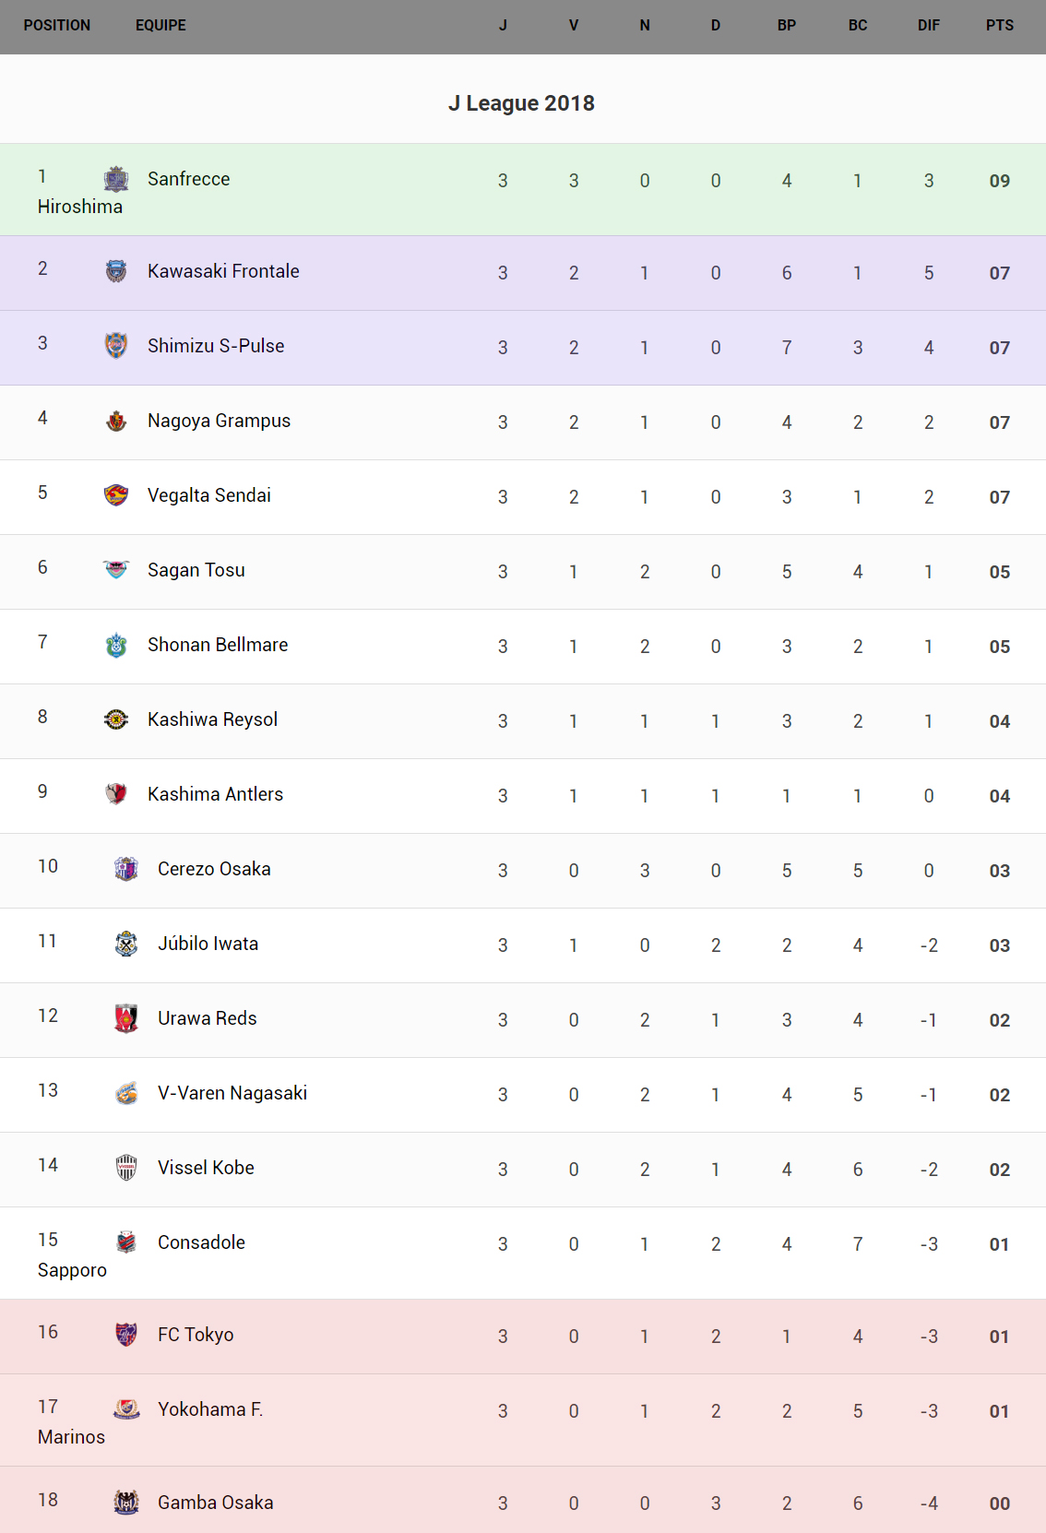Click the Sanfrecce Hiroshima club crest

pyautogui.click(x=116, y=179)
